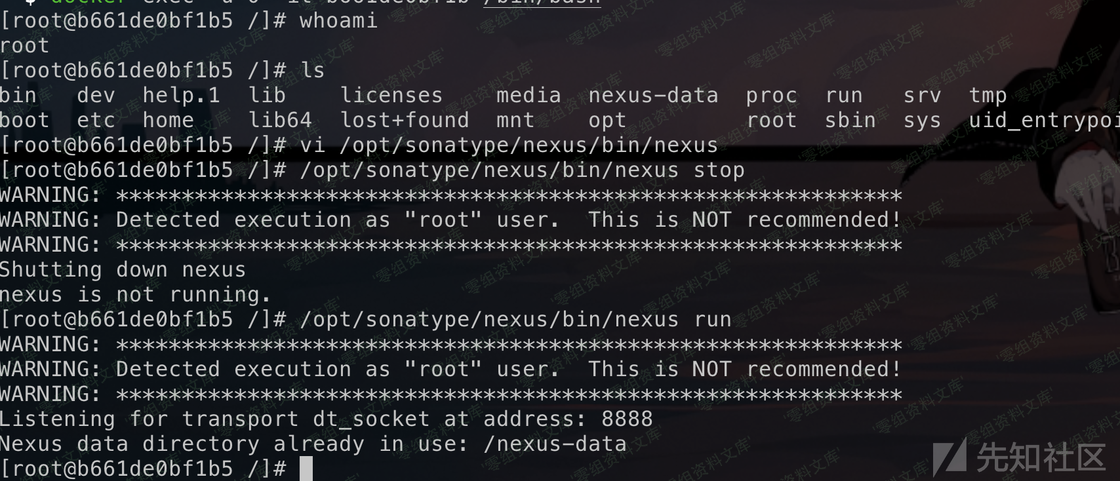The width and height of the screenshot is (1120, 481).
Task: Click the 'nexus is not running.' message
Action: point(135,295)
